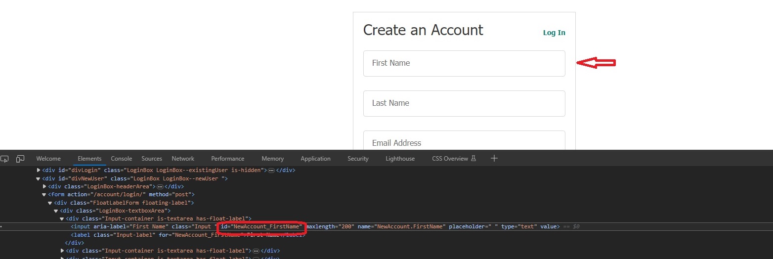Focus the Last Name input field
The height and width of the screenshot is (259, 773).
(464, 103)
